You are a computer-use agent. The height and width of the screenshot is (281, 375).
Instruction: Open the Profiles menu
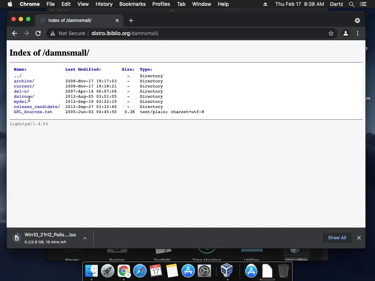pos(161,4)
